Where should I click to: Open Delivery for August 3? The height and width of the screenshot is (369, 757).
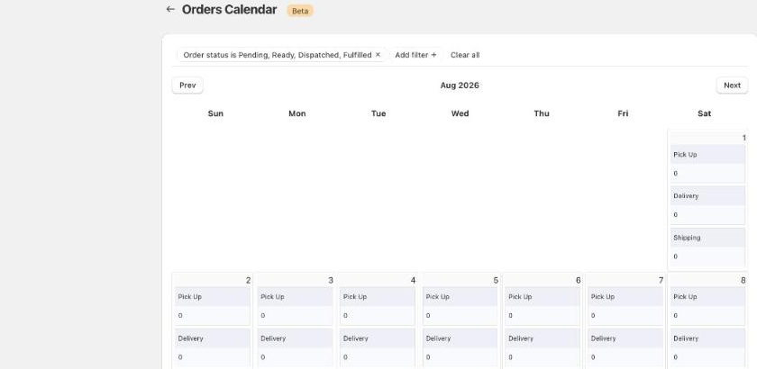[x=295, y=348]
